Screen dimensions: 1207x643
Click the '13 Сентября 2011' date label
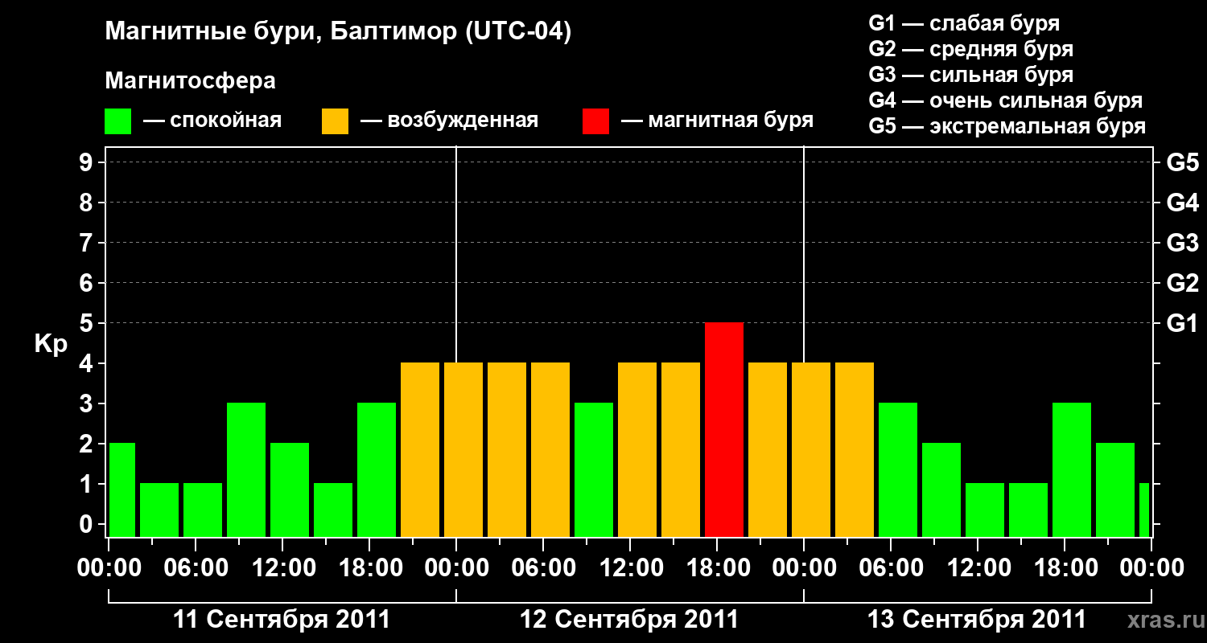pos(977,620)
